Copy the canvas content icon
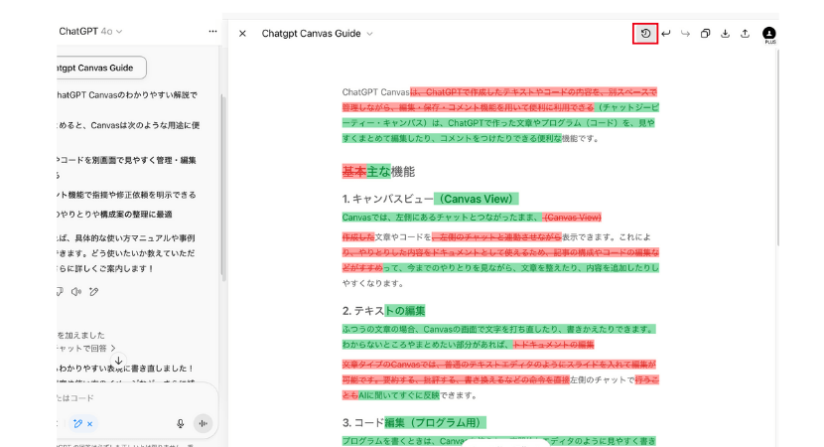Screen dimensions: 824x447 [x=705, y=34]
